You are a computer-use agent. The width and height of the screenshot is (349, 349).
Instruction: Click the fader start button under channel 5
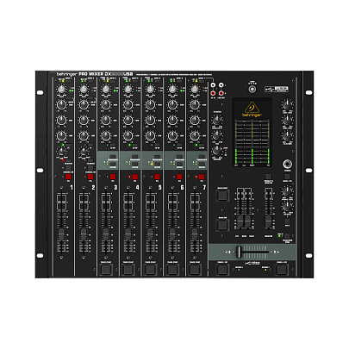[x=150, y=270]
